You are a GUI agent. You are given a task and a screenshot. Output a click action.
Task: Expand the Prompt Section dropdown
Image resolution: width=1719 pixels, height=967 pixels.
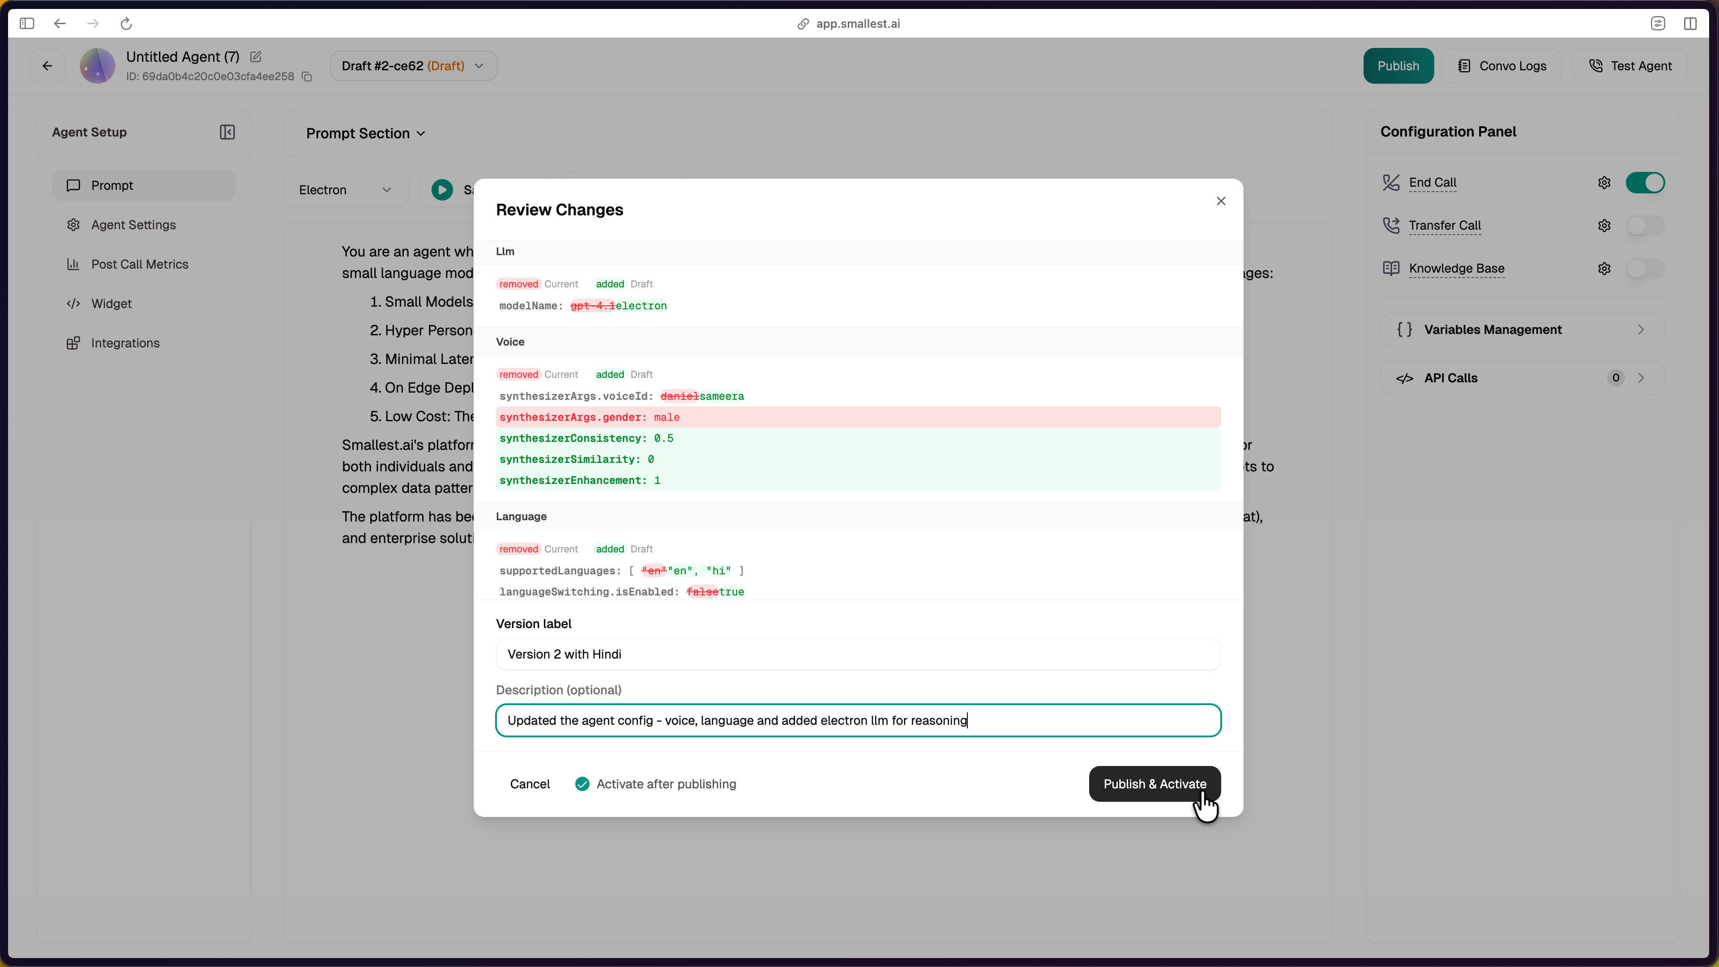(366, 133)
